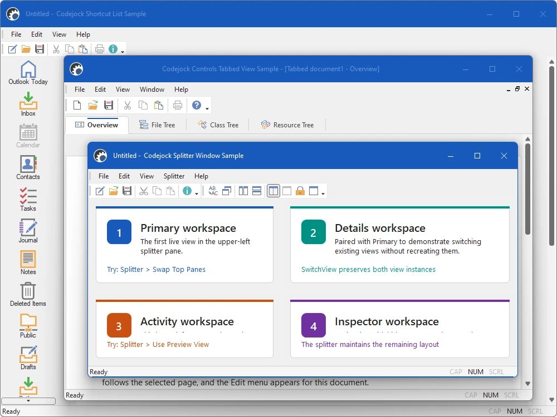Click "Try: Splitter > Swap Top Panes" text
The width and height of the screenshot is (557, 417).
pyautogui.click(x=157, y=270)
